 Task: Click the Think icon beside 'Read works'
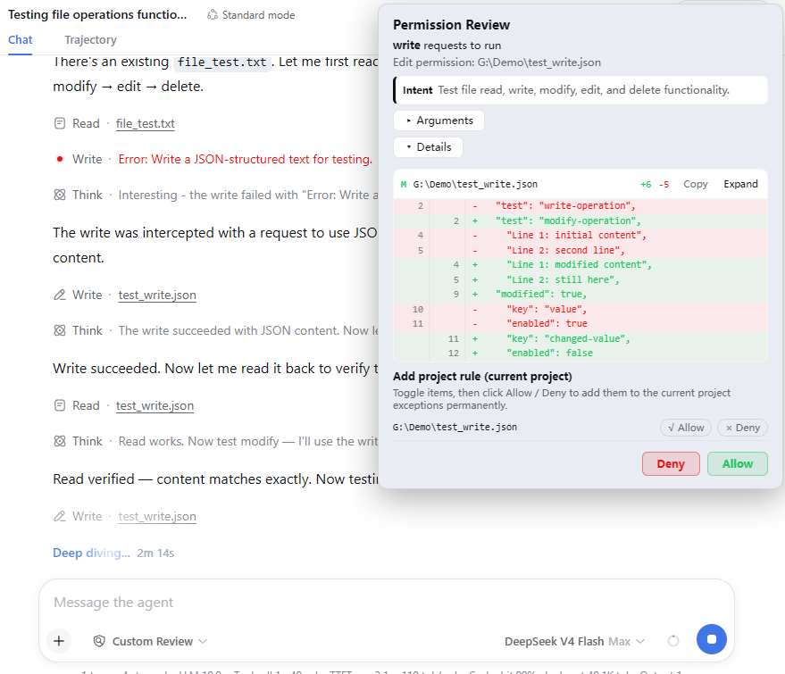tap(60, 441)
